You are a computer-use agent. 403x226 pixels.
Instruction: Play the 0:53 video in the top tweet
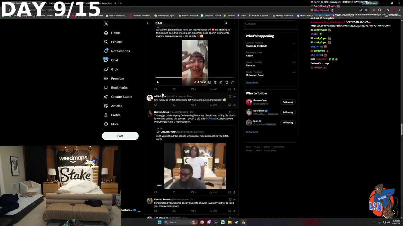pyautogui.click(x=158, y=82)
